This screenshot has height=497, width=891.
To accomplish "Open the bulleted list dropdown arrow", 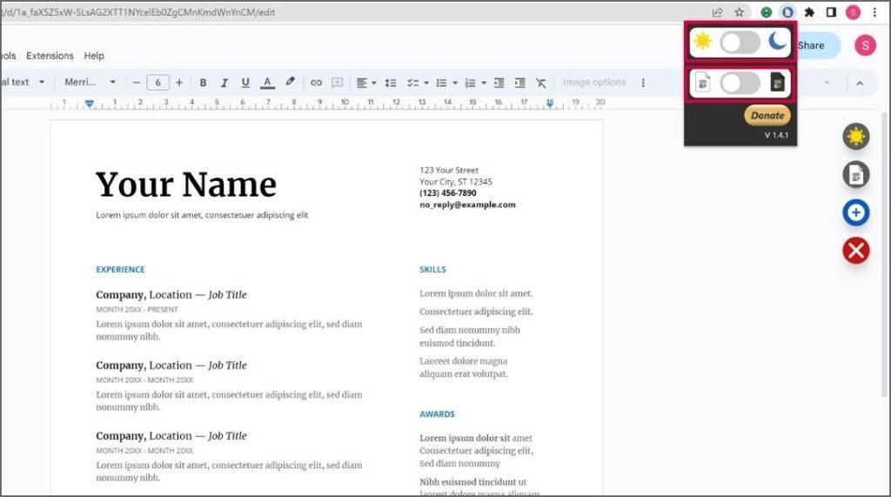I will [x=455, y=83].
